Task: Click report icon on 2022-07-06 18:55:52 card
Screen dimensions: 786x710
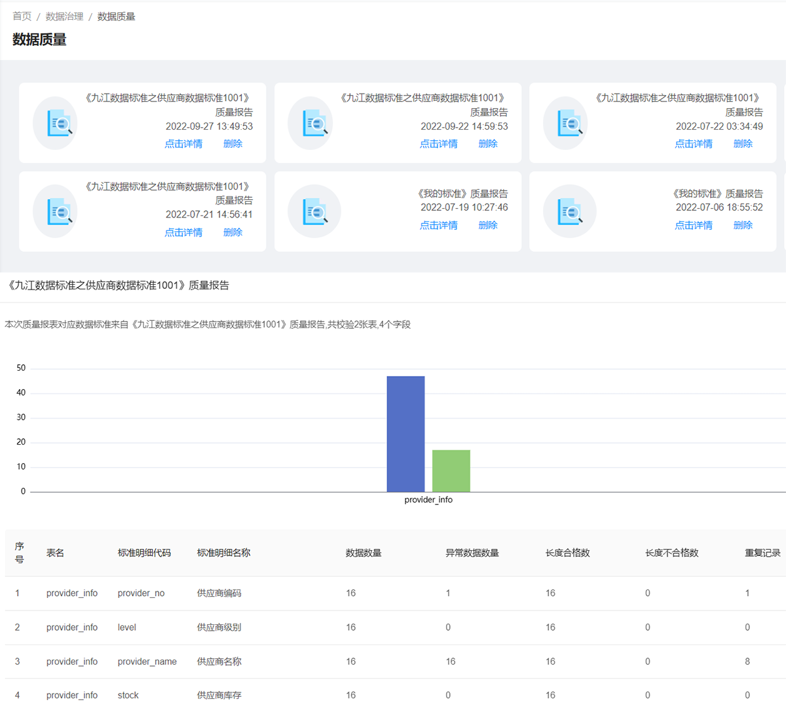Action: [x=570, y=212]
